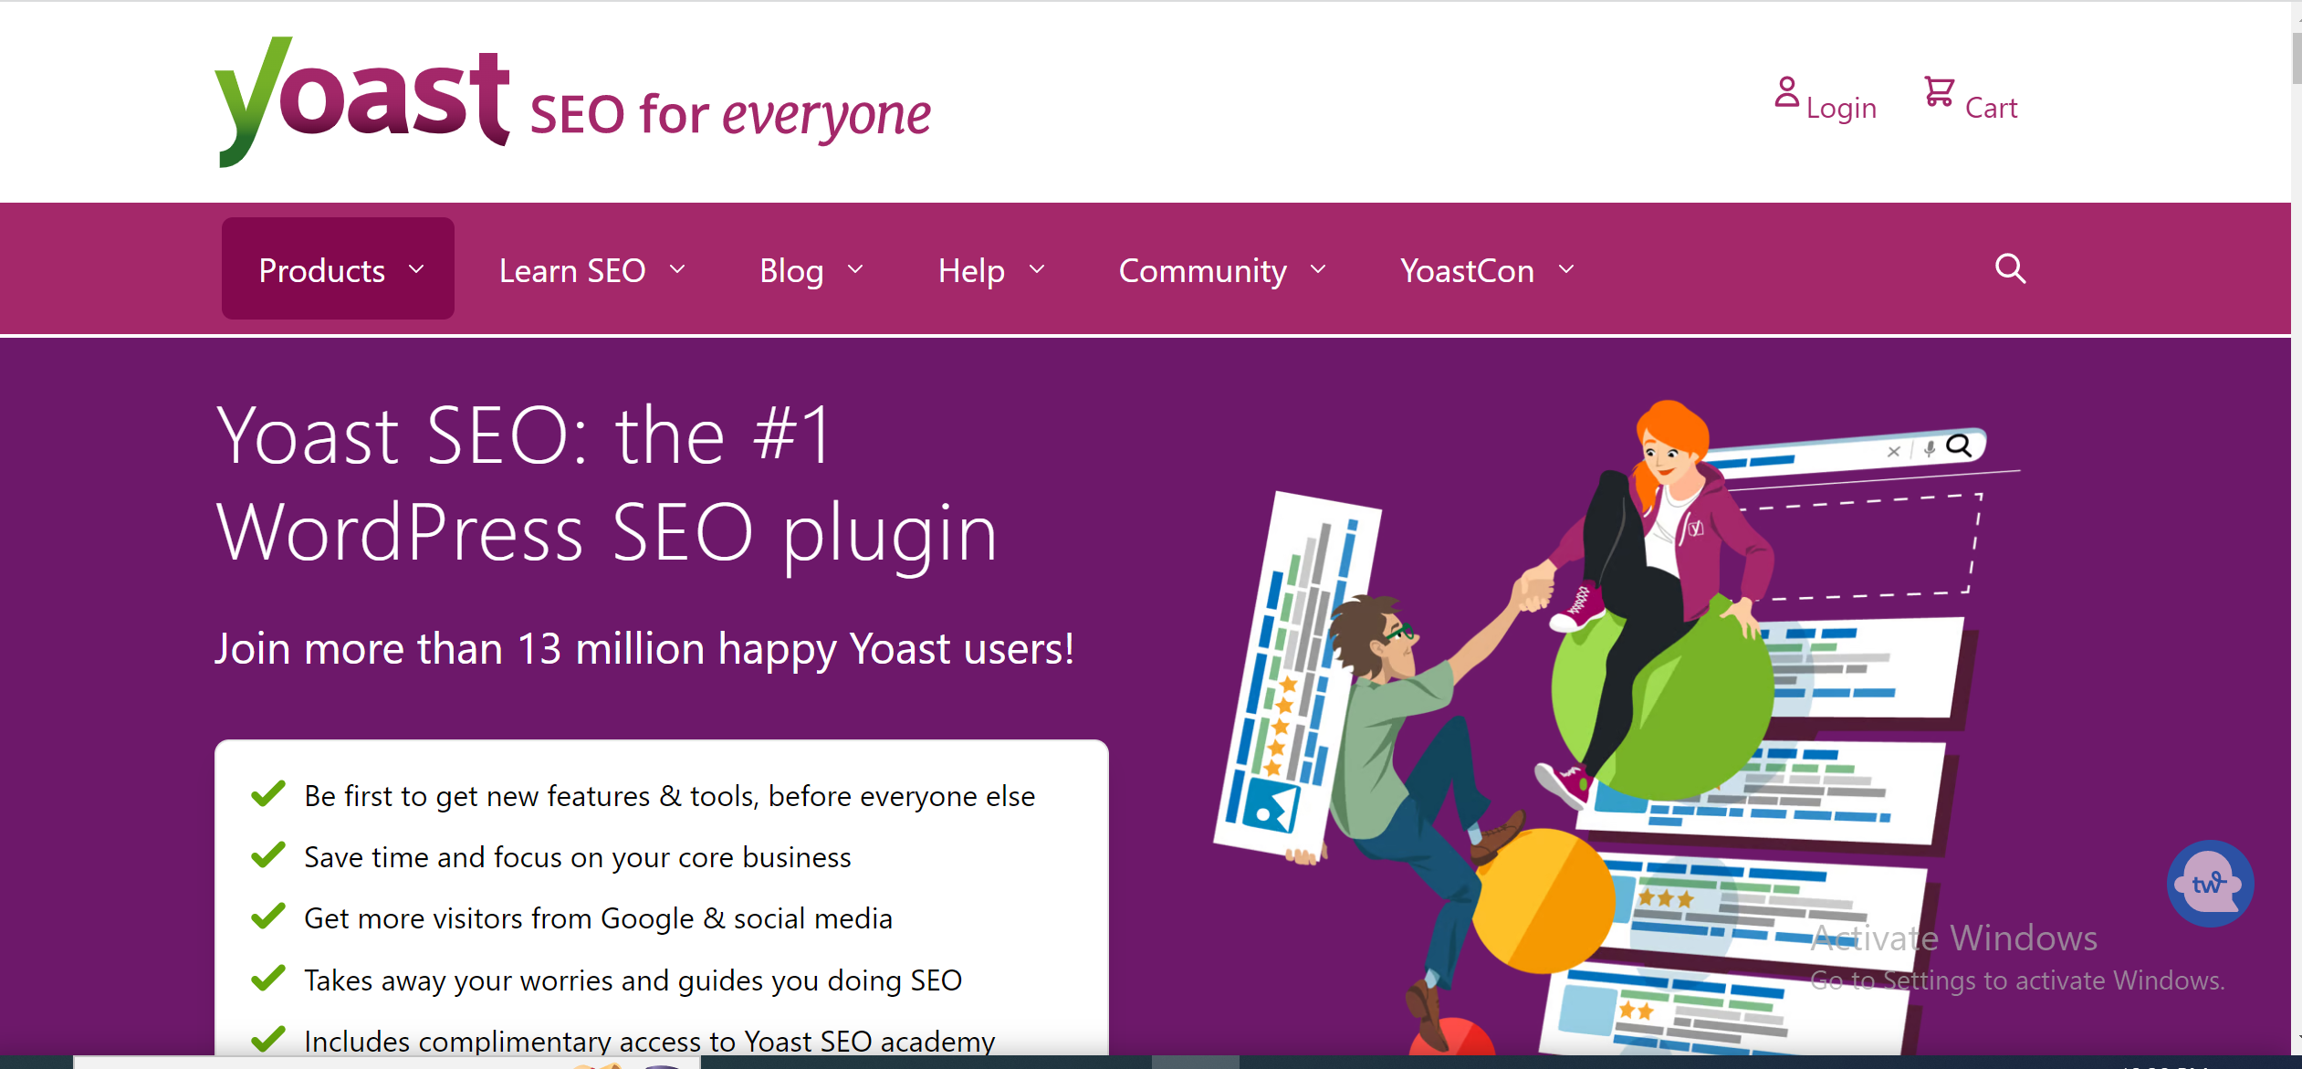Click the 'SEO for everyone' tagline
The height and width of the screenshot is (1069, 2302).
pyautogui.click(x=730, y=116)
